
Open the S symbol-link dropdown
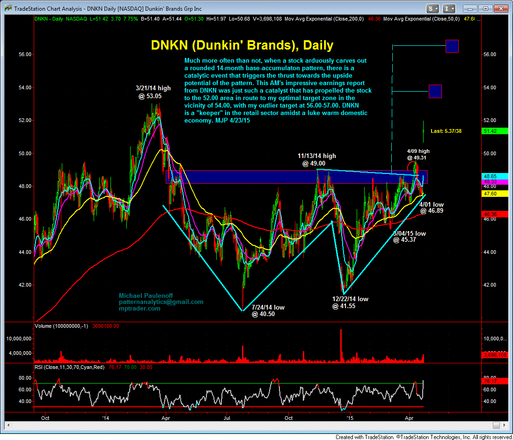(x=433, y=9)
